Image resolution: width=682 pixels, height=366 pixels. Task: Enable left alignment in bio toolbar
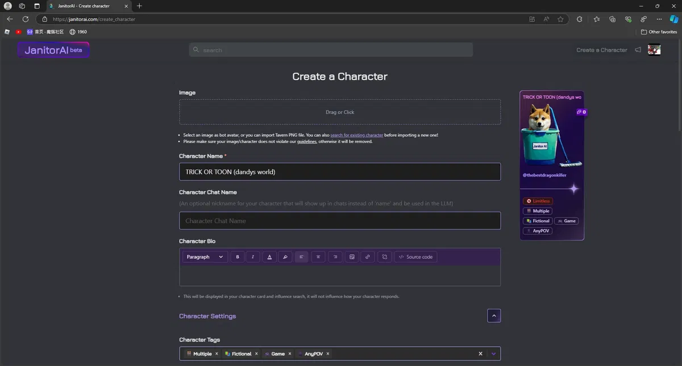(x=301, y=257)
